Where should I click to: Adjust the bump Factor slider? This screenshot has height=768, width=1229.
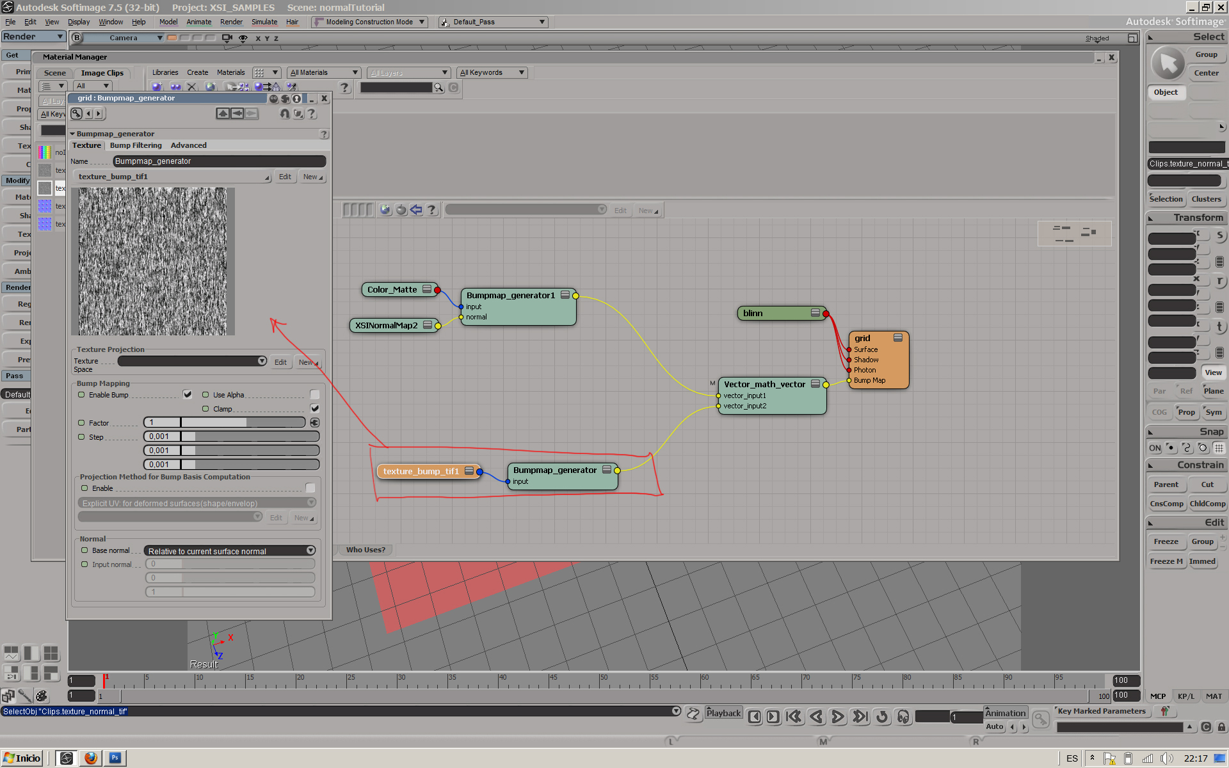[x=224, y=422]
